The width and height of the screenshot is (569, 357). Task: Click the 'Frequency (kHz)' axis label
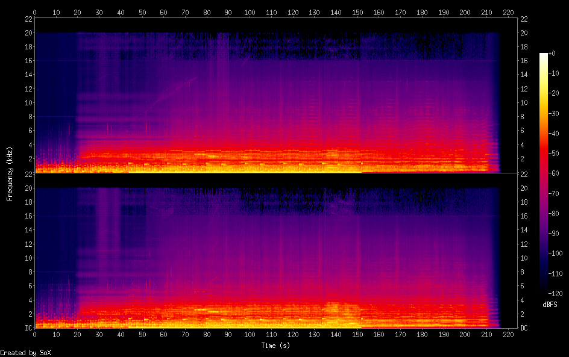pos(10,173)
